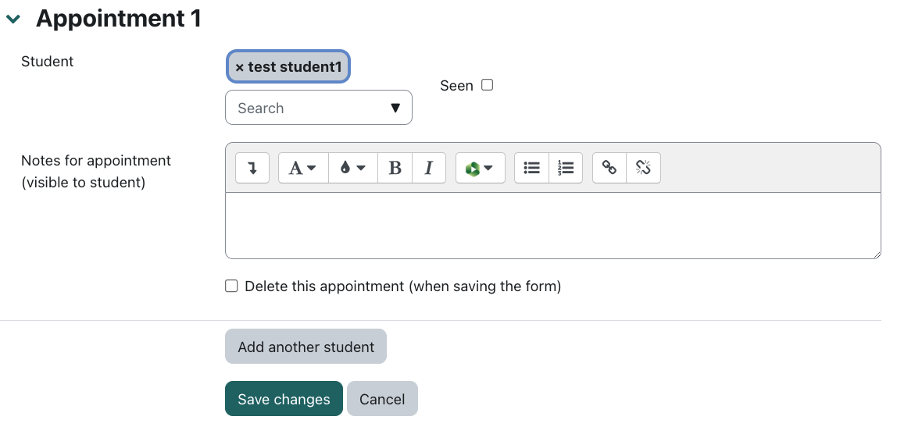This screenshot has height=427, width=897.
Task: Open the student Search dropdown arrow
Action: (x=395, y=108)
